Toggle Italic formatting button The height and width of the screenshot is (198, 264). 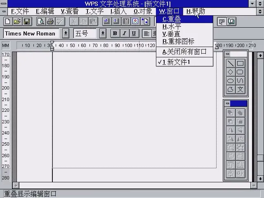tap(125, 33)
